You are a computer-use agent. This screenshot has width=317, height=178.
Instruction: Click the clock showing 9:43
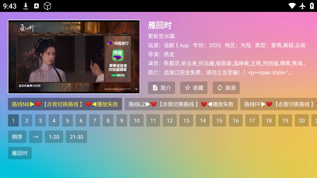click(10, 6)
